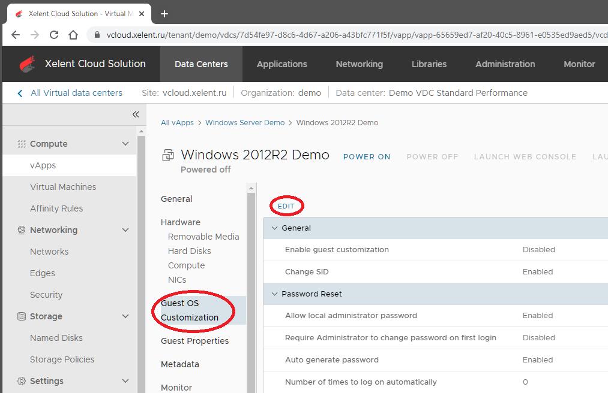Collapse the Storage sidebar section
The height and width of the screenshot is (393, 608).
125,316
